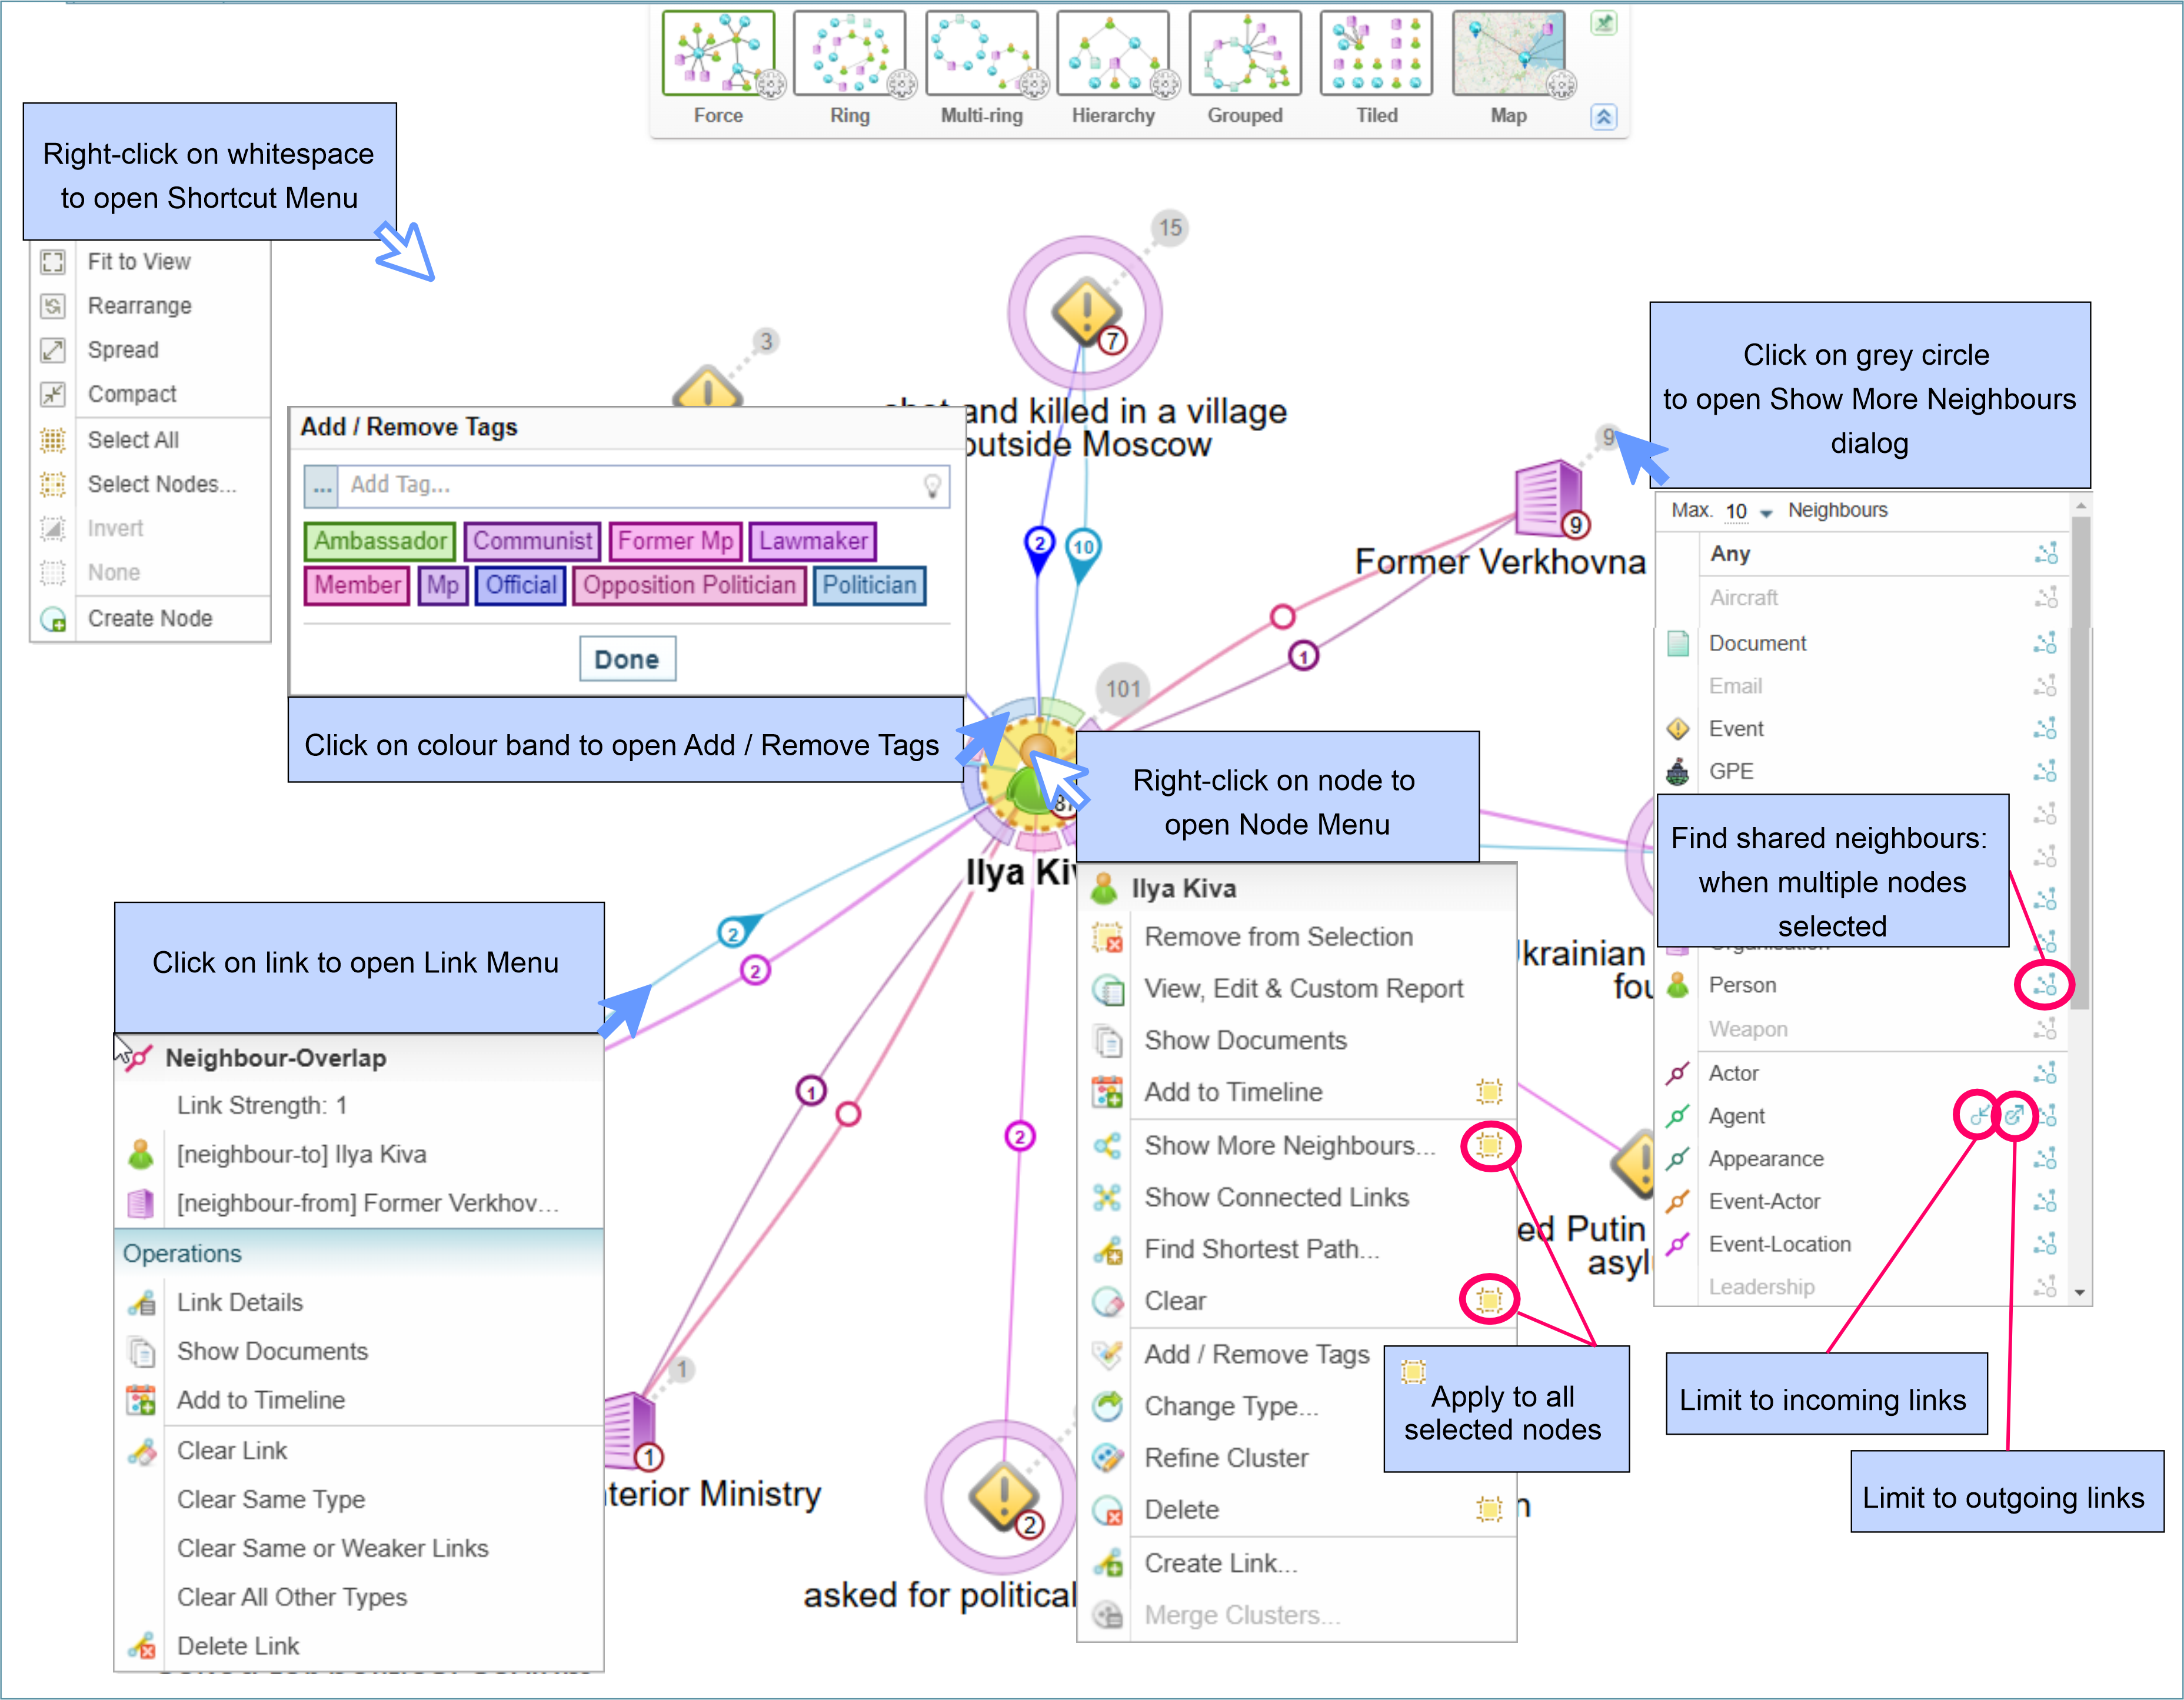Click Find Shortest Path menu entry
Image resolution: width=2184 pixels, height=1700 pixels.
tap(1261, 1249)
